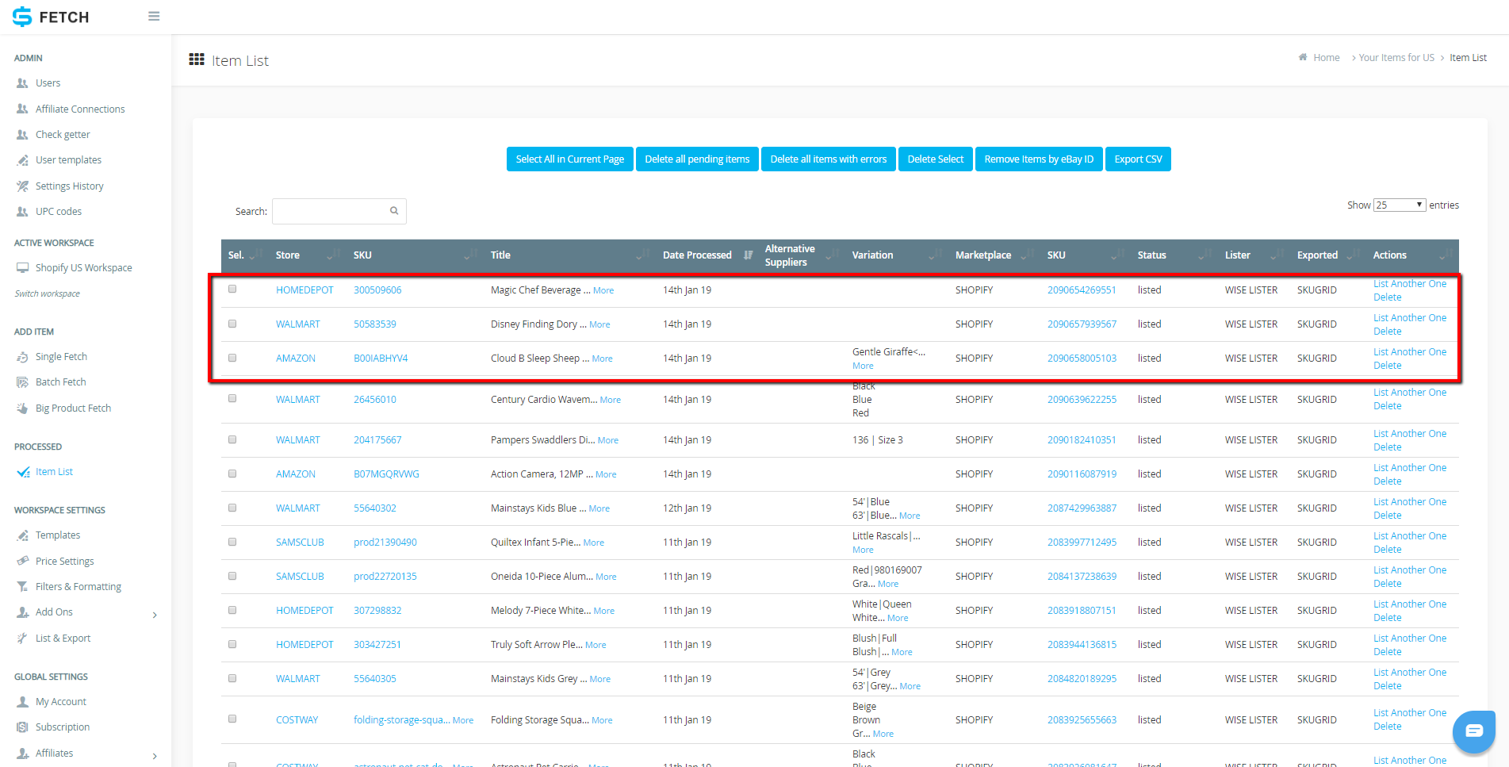Viewport: 1509px width, 767px height.
Task: Click the Item List checkmark icon
Action: [23, 472]
